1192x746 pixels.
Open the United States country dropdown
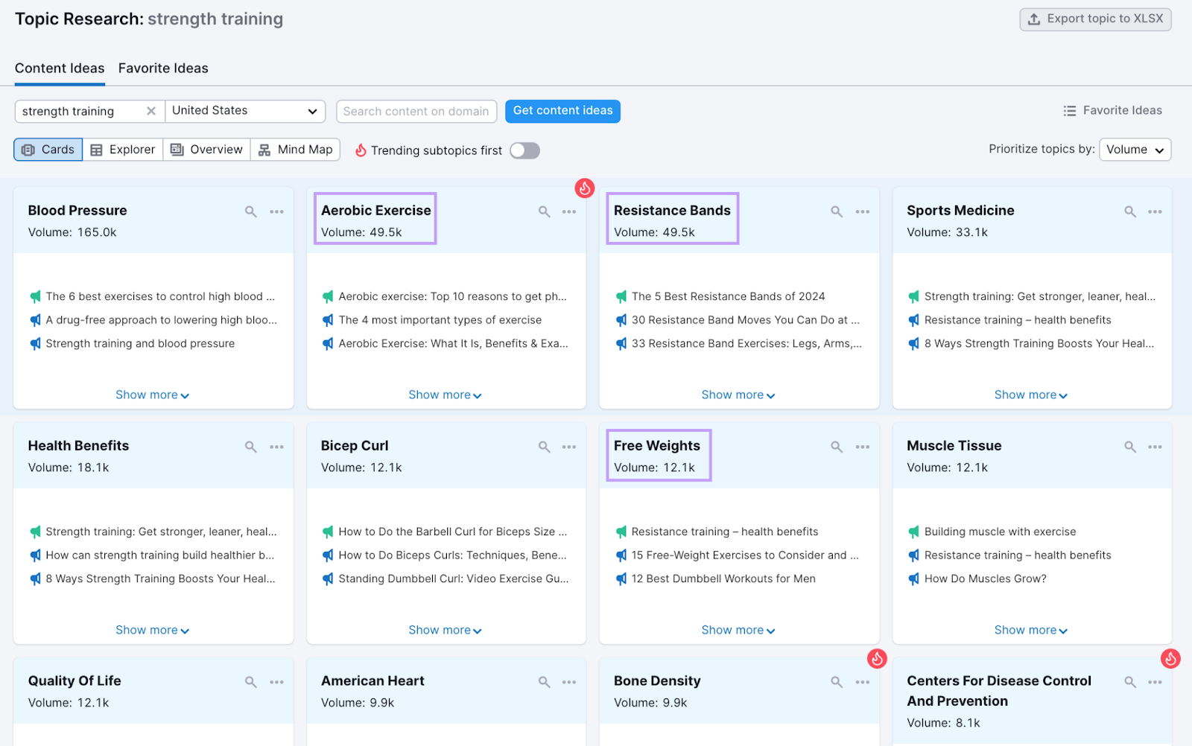[x=245, y=111]
